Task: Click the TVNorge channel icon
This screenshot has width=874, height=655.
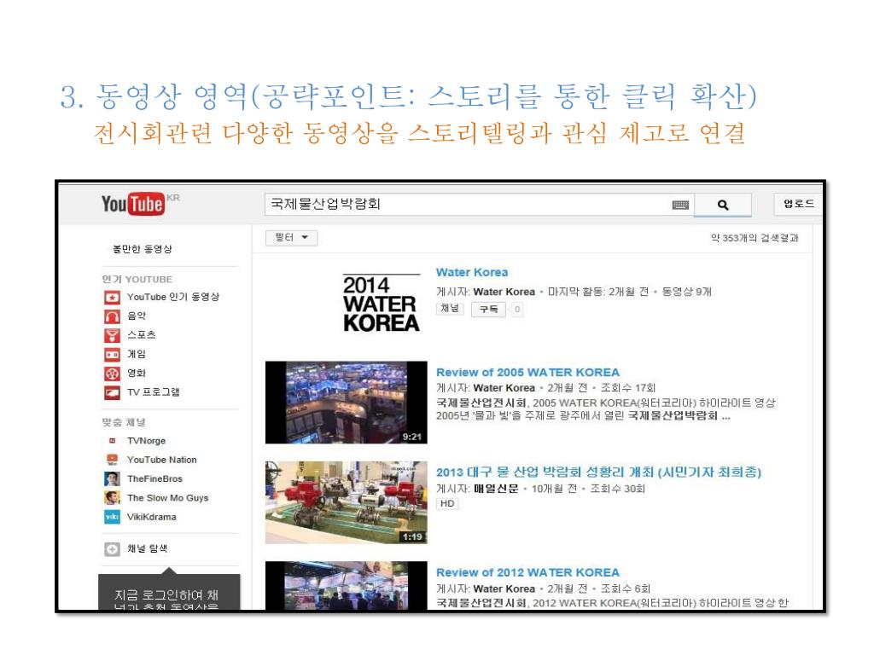Action: (112, 441)
